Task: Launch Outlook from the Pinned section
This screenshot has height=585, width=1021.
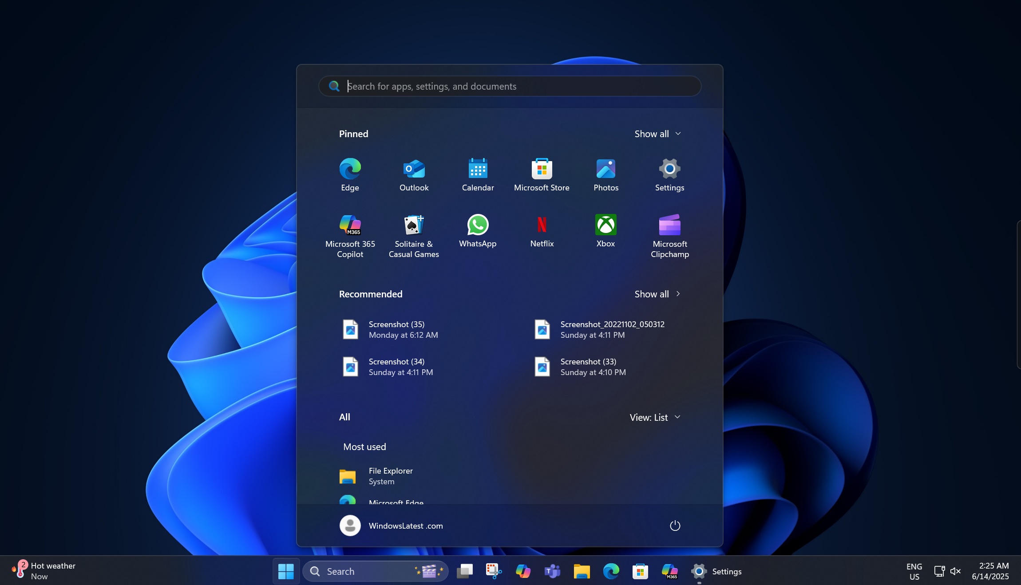Action: point(414,174)
